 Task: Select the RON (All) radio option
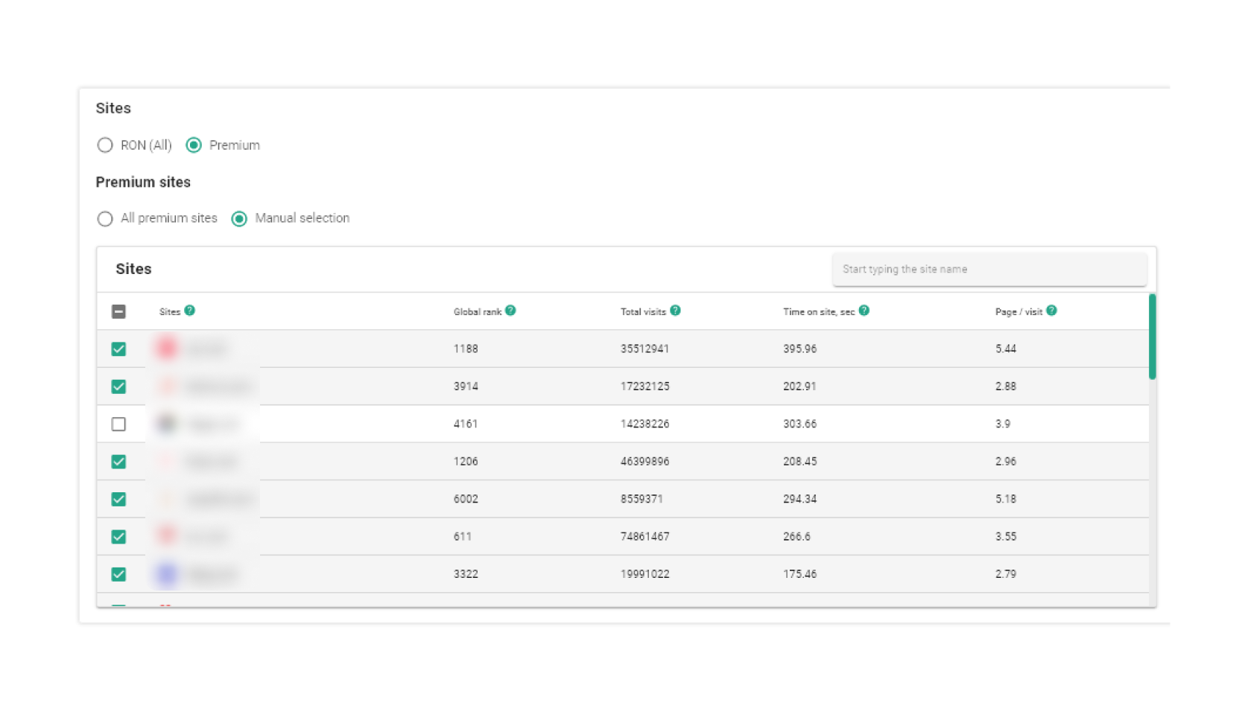tap(105, 145)
